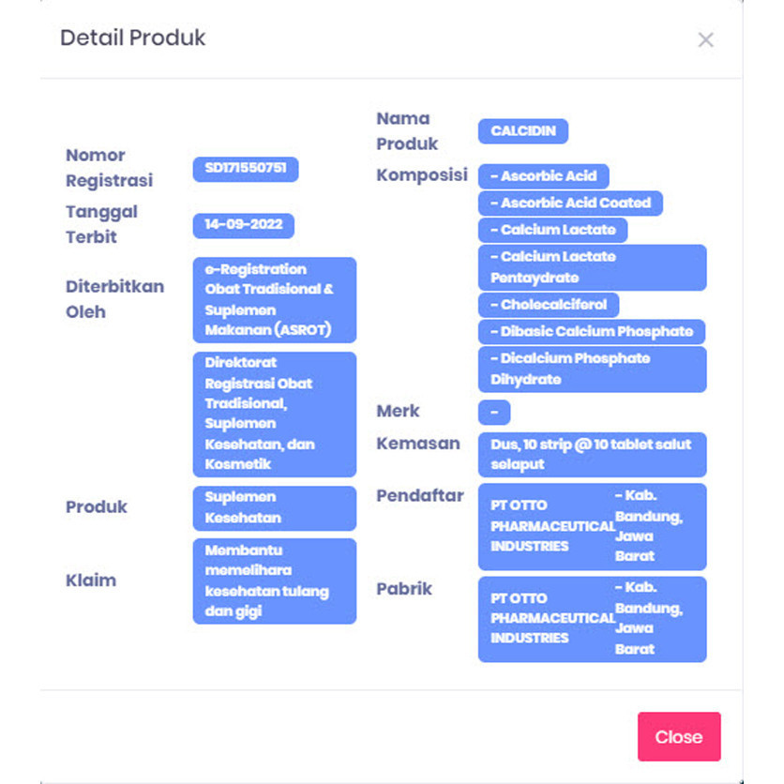Click the pink Close button
784x784 pixels.
(x=679, y=736)
